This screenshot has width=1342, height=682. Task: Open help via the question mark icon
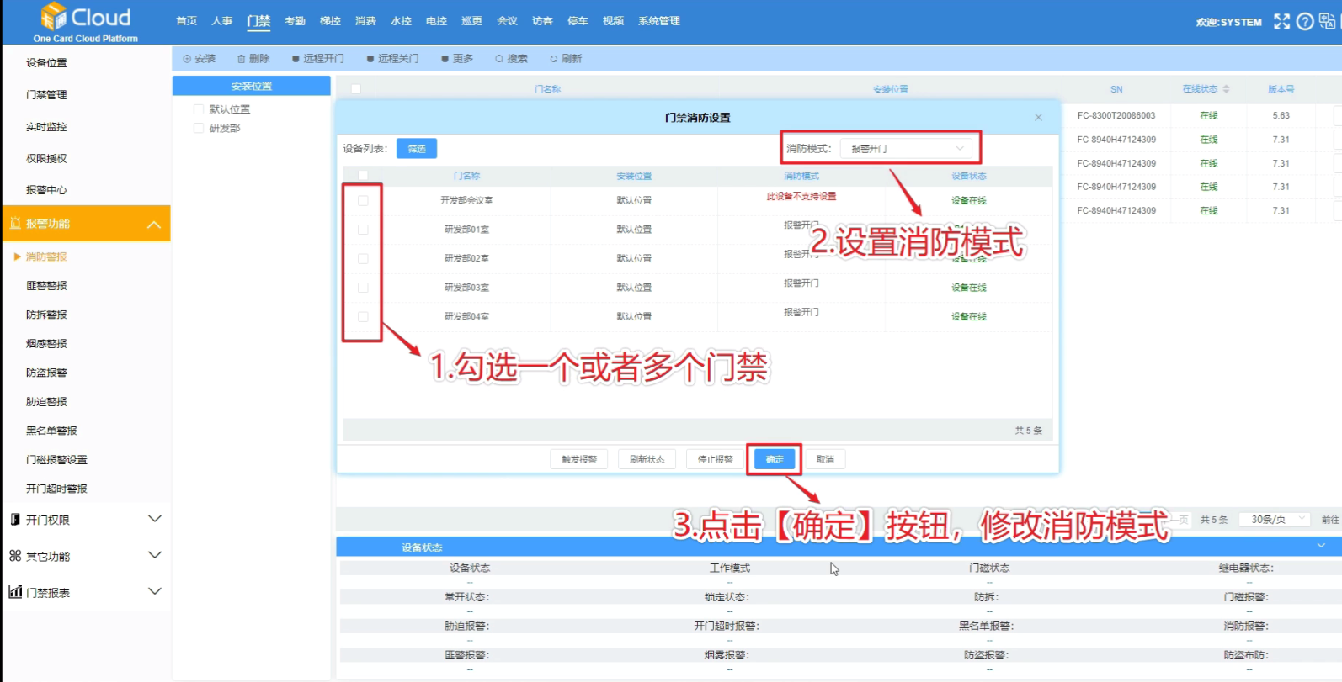coord(1305,22)
